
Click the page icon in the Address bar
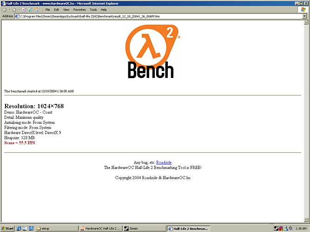point(17,16)
